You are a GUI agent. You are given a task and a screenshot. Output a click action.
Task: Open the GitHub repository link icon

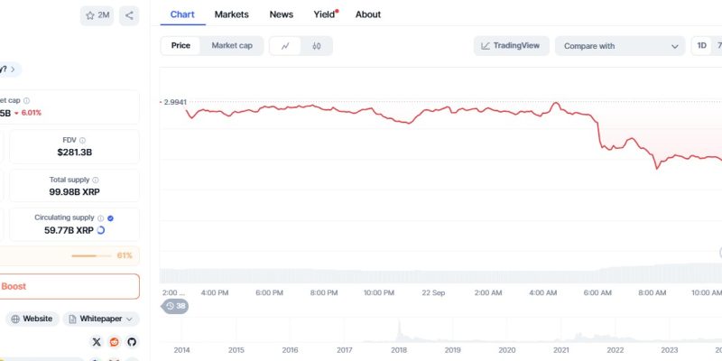[131, 342]
